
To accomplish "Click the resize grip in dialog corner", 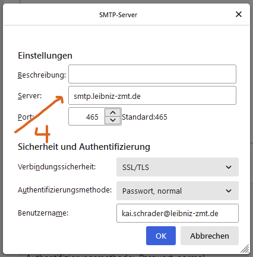I will pos(245,249).
